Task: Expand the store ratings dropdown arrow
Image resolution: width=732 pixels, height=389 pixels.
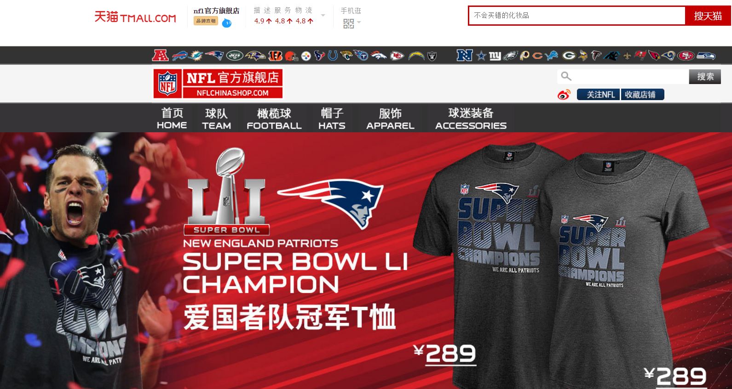Action: (323, 15)
